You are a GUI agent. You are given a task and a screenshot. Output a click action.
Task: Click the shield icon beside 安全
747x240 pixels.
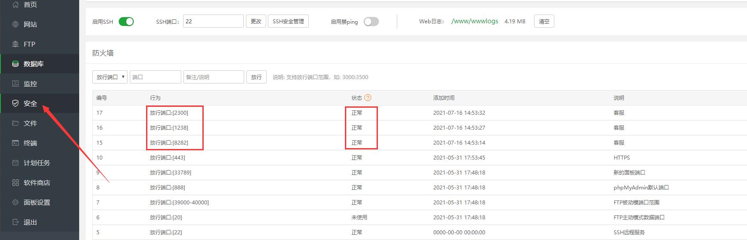15,103
